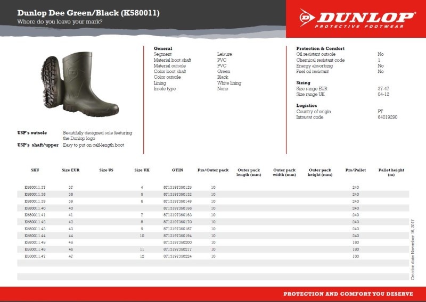Click the SKU column header
This screenshot has height=302, width=426.
tap(35, 170)
